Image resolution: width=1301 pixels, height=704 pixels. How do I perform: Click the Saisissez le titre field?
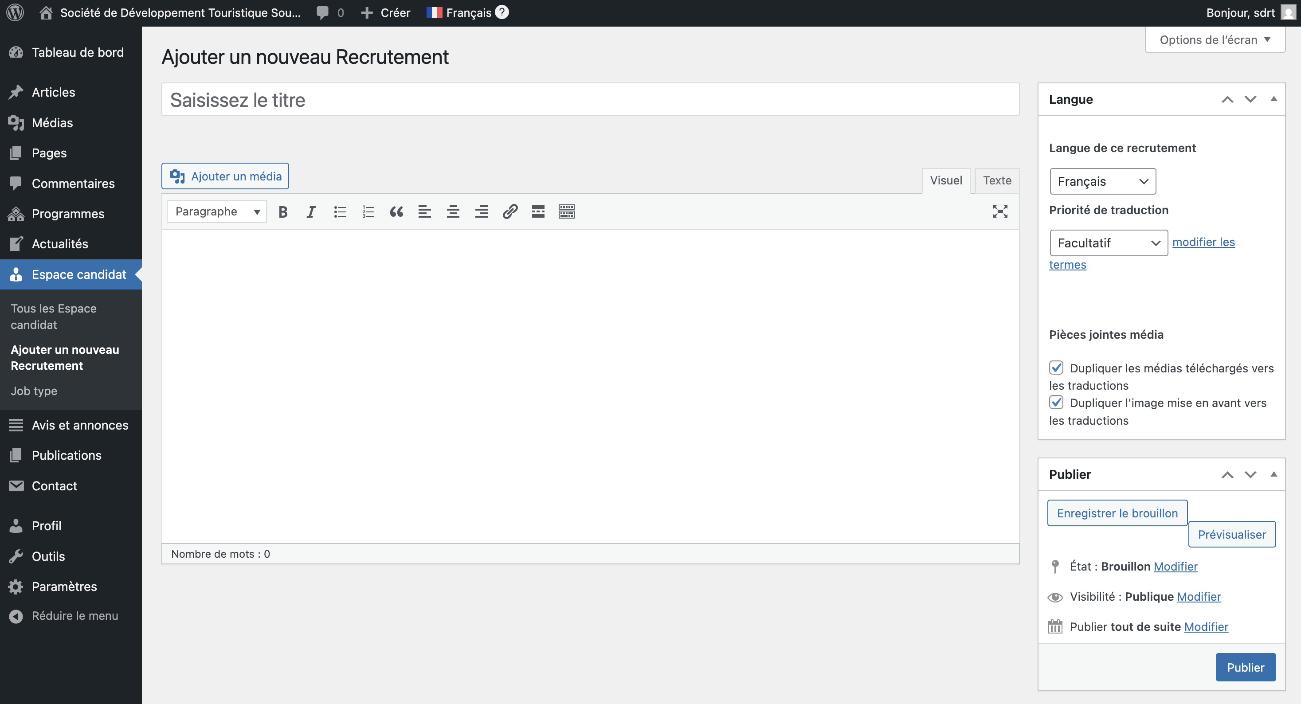(x=590, y=99)
